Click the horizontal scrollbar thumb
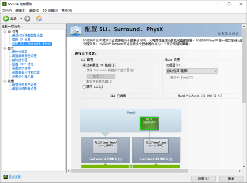This screenshot has height=183, width=247. point(129,171)
